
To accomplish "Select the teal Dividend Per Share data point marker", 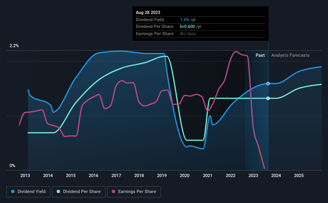I will (x=268, y=98).
